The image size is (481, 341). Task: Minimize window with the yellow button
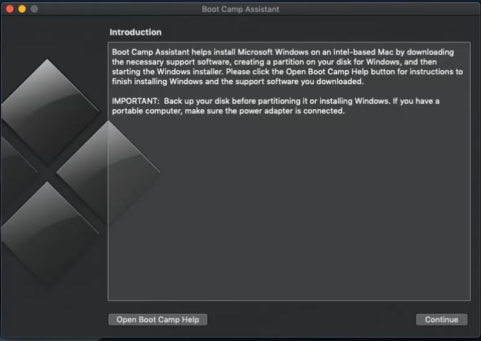point(22,9)
